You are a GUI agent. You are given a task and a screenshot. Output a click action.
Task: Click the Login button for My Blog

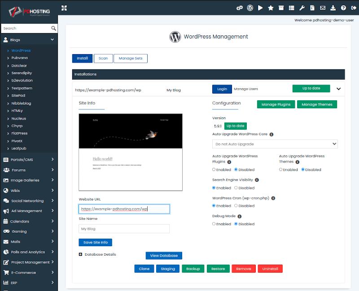point(222,89)
